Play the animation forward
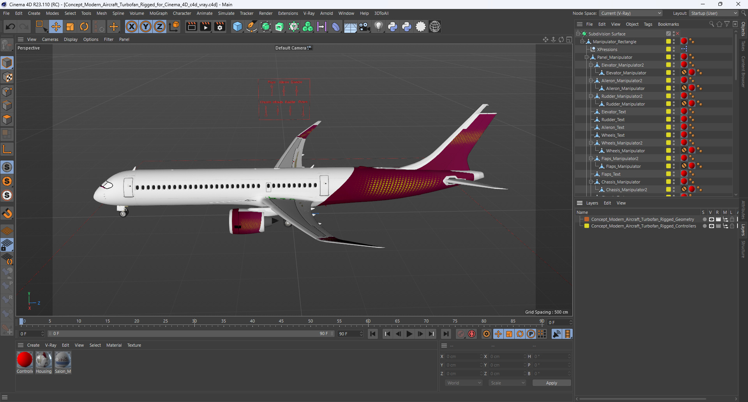This screenshot has height=402, width=748. (x=409, y=334)
